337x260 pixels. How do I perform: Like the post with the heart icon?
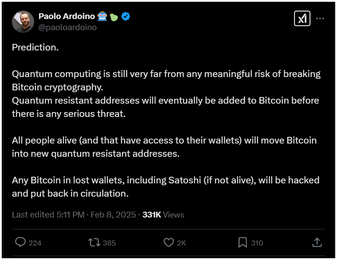point(169,242)
